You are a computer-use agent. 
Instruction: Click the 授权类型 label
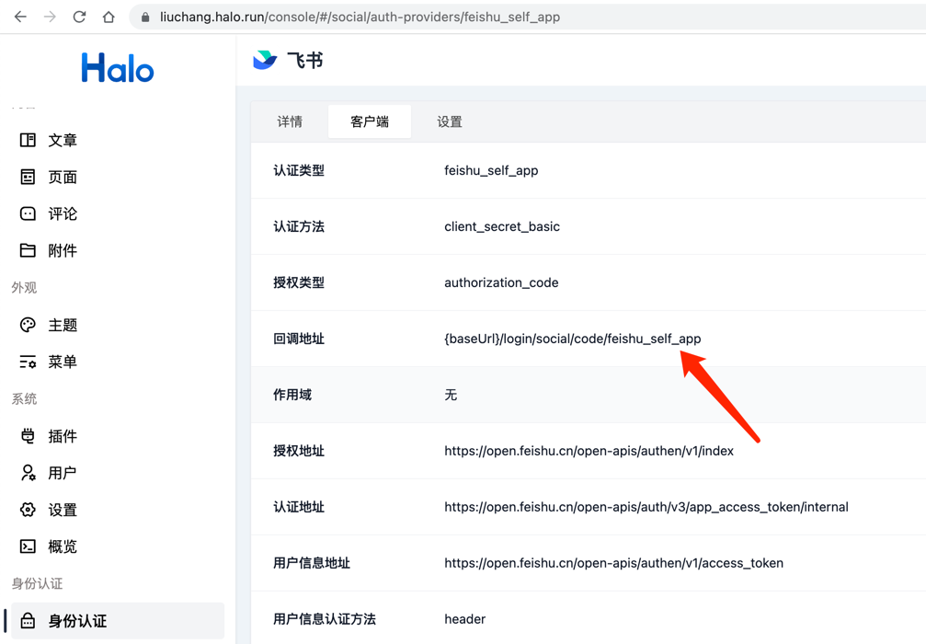tap(299, 282)
